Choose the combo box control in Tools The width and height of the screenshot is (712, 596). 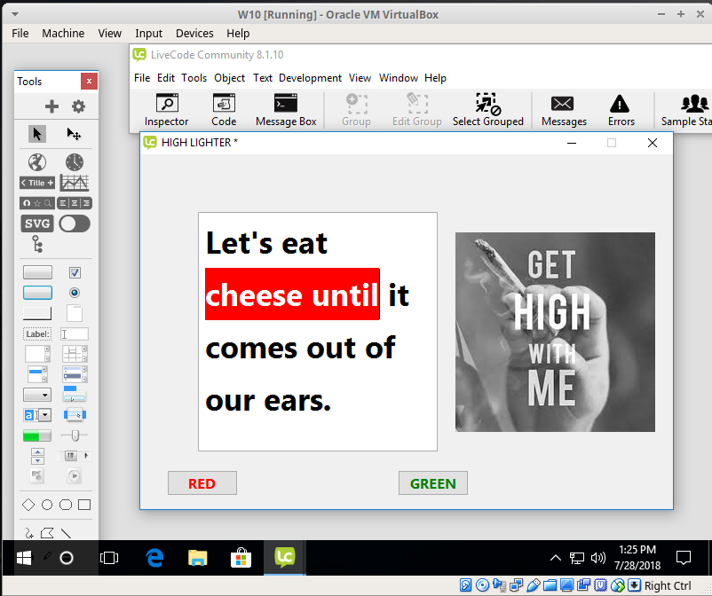coord(36,415)
